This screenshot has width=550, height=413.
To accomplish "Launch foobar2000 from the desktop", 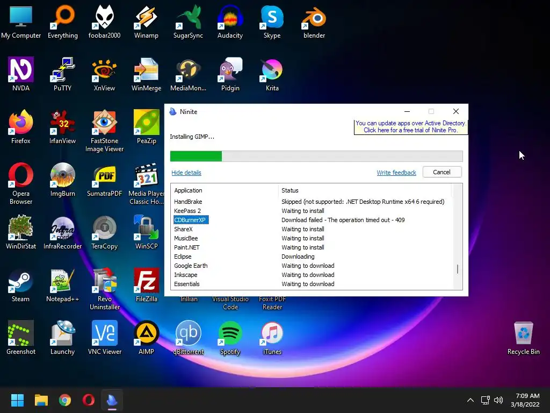I will point(104,22).
